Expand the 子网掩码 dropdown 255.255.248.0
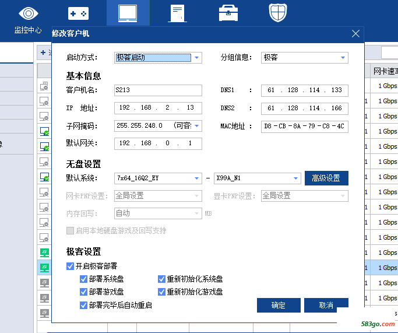 158,126
